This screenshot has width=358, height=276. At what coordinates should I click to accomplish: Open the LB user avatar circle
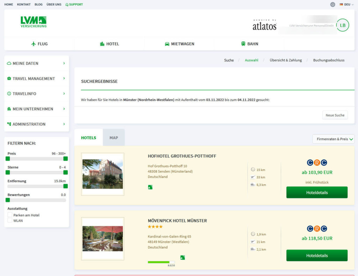point(343,25)
